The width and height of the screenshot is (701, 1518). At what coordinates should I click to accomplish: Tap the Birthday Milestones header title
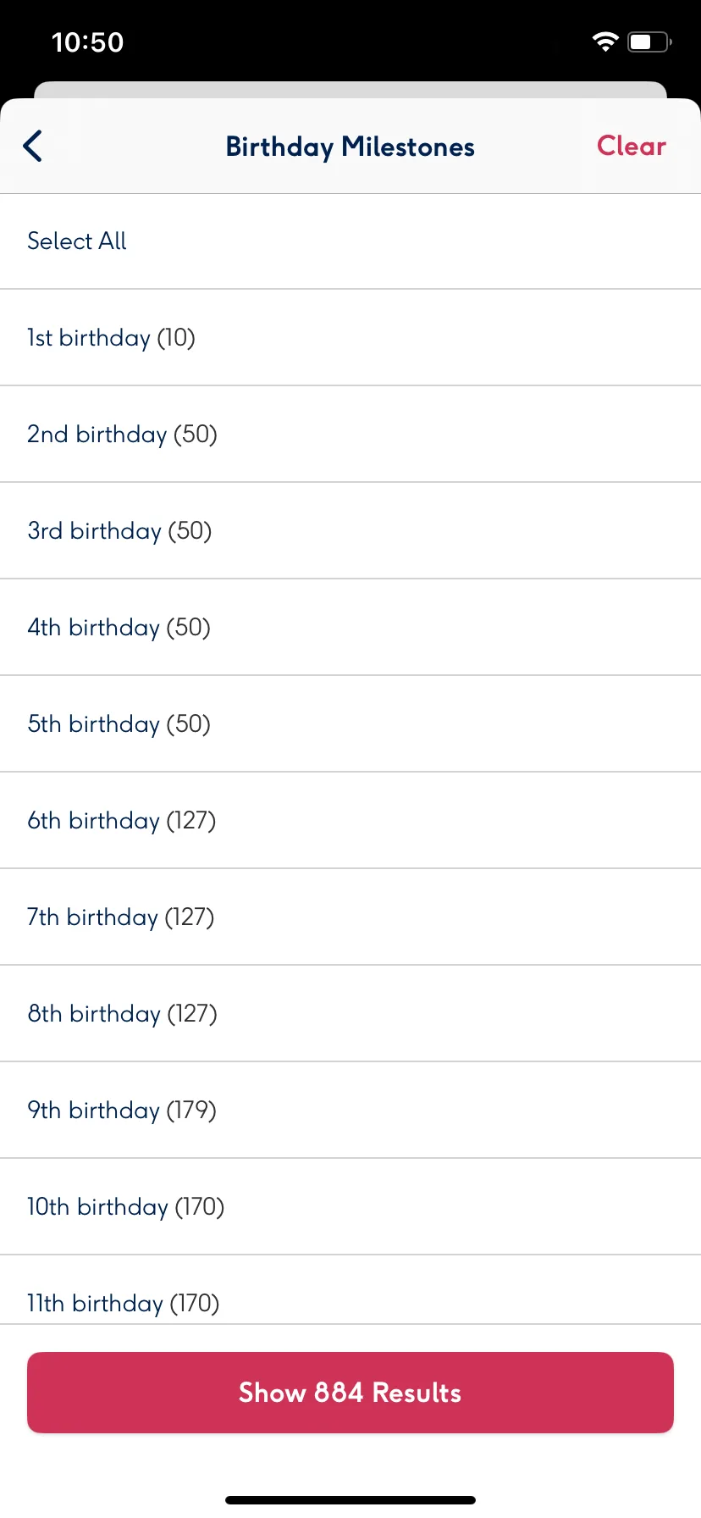coord(350,147)
